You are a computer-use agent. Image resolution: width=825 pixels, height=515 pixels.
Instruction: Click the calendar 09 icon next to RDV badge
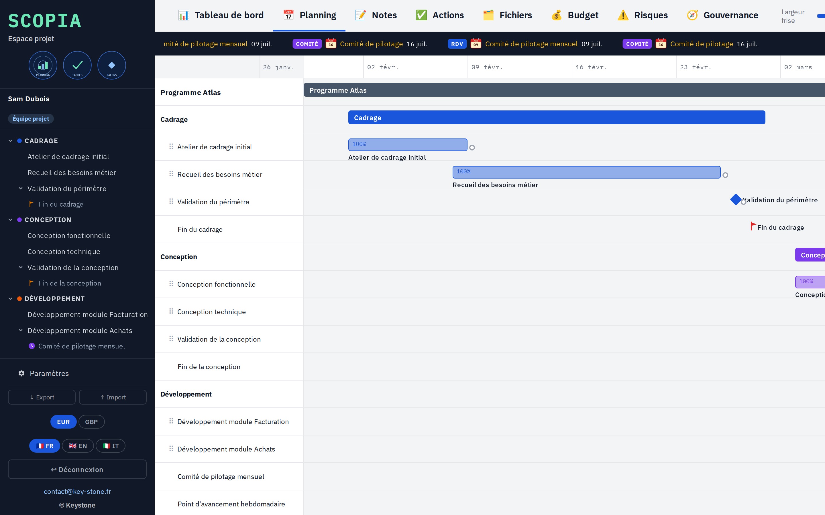(x=476, y=43)
